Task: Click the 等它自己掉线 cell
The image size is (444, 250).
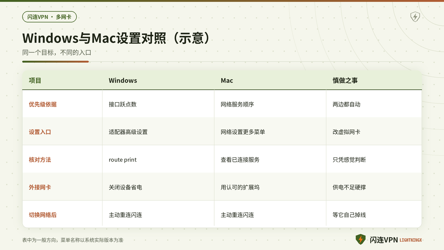Action: (x=349, y=215)
